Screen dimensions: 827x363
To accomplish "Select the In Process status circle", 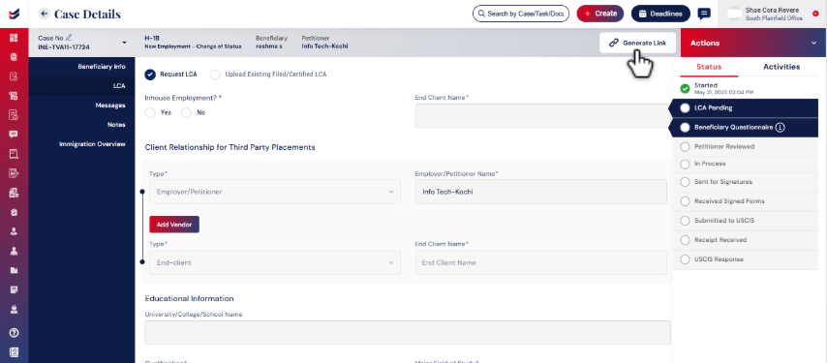I will pos(685,164).
